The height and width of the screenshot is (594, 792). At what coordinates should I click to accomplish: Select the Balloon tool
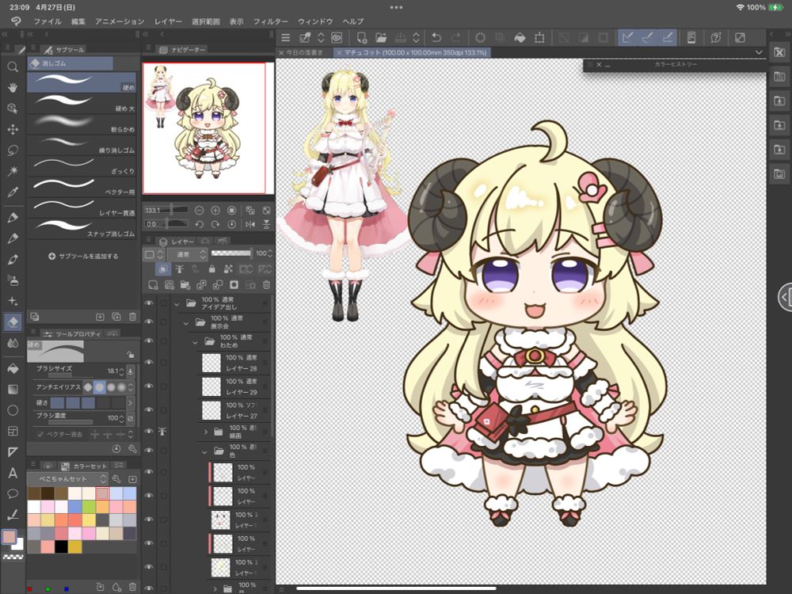[x=13, y=493]
